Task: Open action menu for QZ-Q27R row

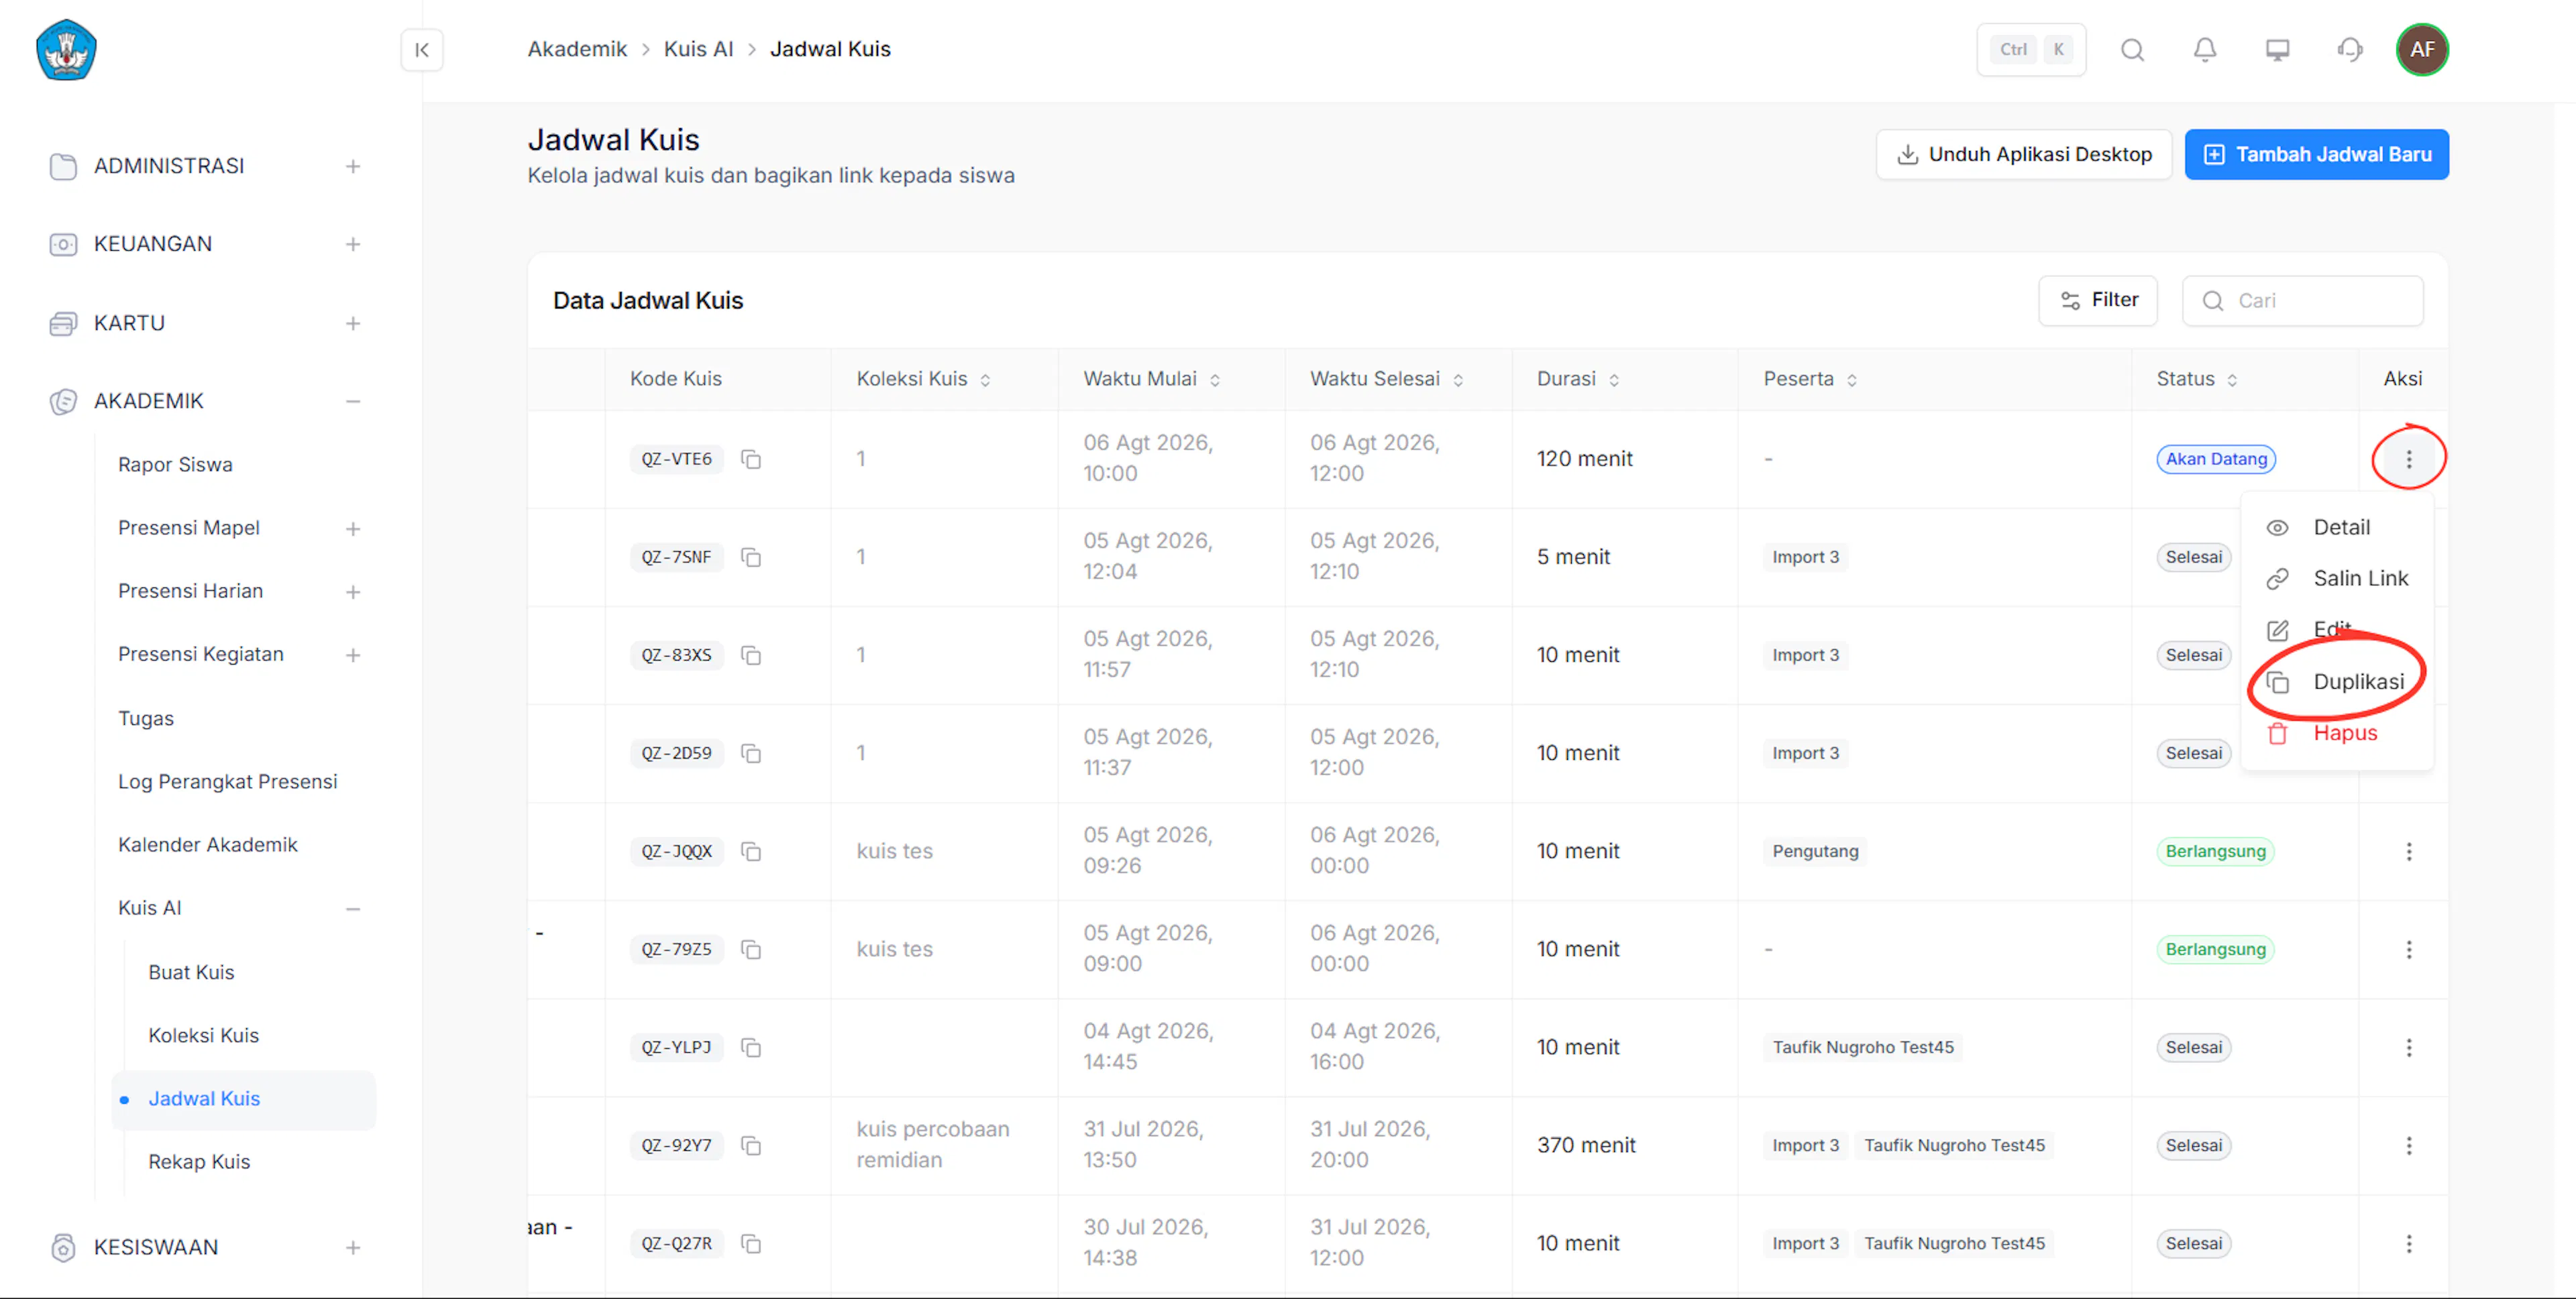Action: coord(2409,1243)
